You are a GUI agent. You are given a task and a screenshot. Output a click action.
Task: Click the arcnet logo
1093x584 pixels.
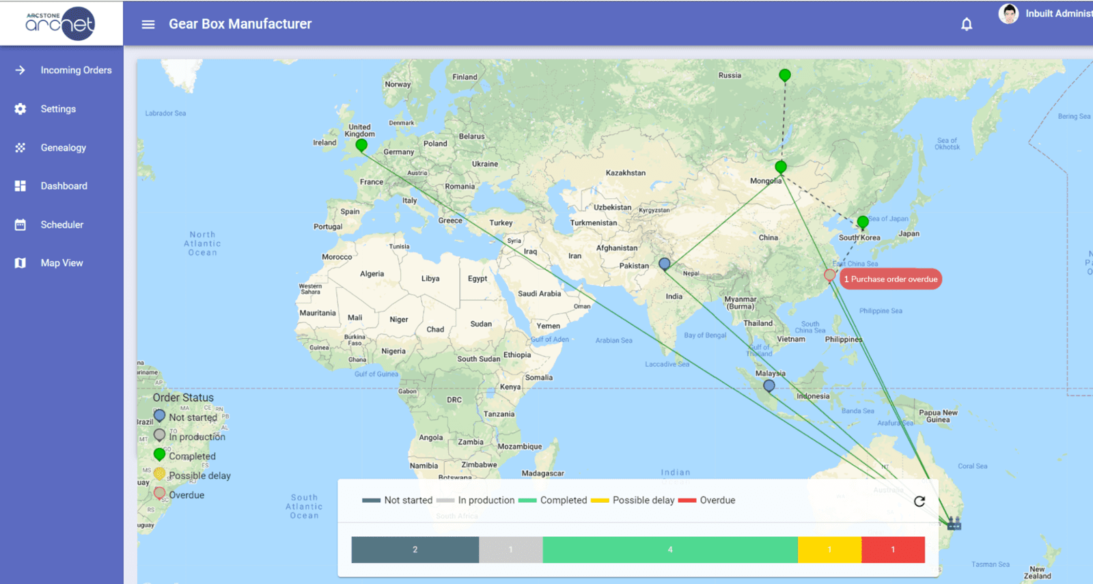[x=61, y=23]
